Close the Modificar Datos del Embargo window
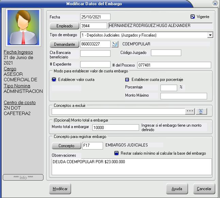 [215, 3]
